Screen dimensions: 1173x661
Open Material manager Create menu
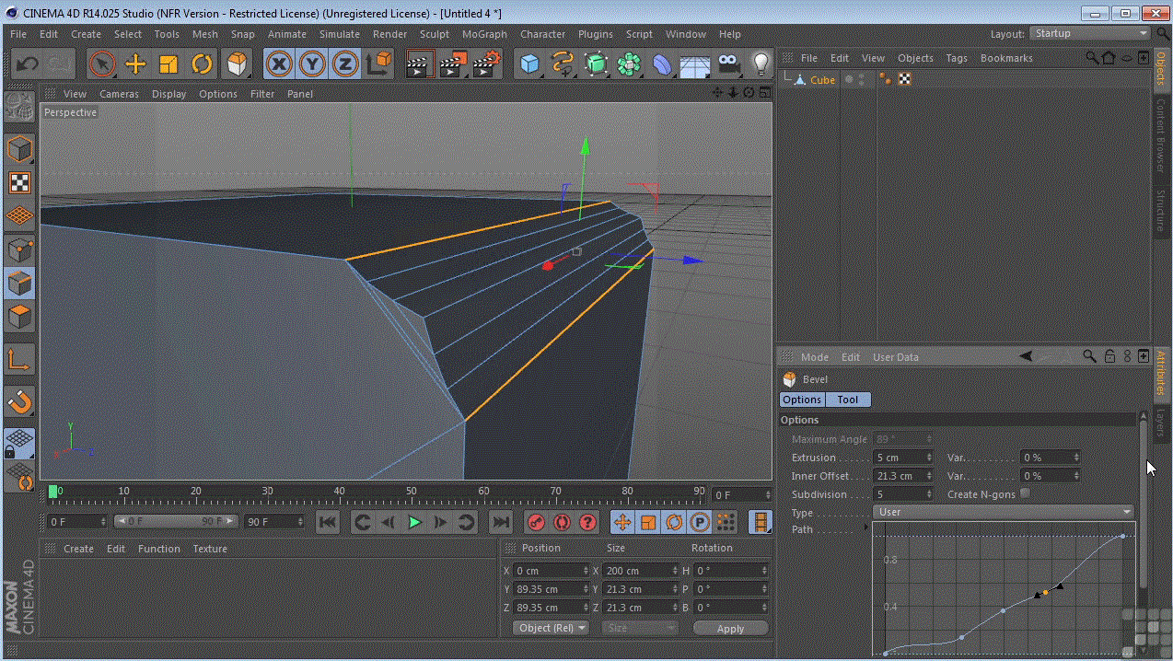tap(78, 549)
